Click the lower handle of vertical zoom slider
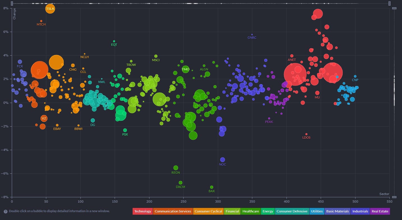This screenshot has width=402, height=220. pyautogui.click(x=394, y=197)
